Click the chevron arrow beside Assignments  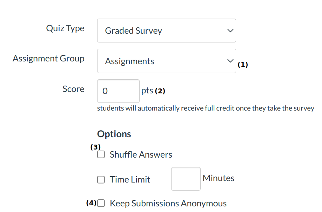click(230, 61)
